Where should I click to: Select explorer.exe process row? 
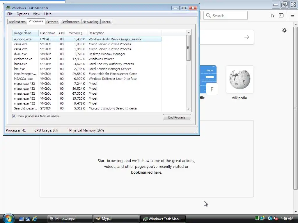point(87,59)
